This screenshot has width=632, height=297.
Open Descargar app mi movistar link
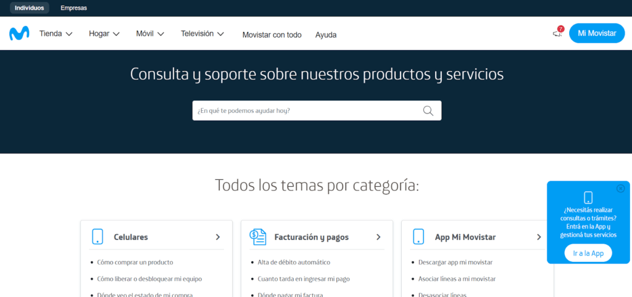click(455, 262)
